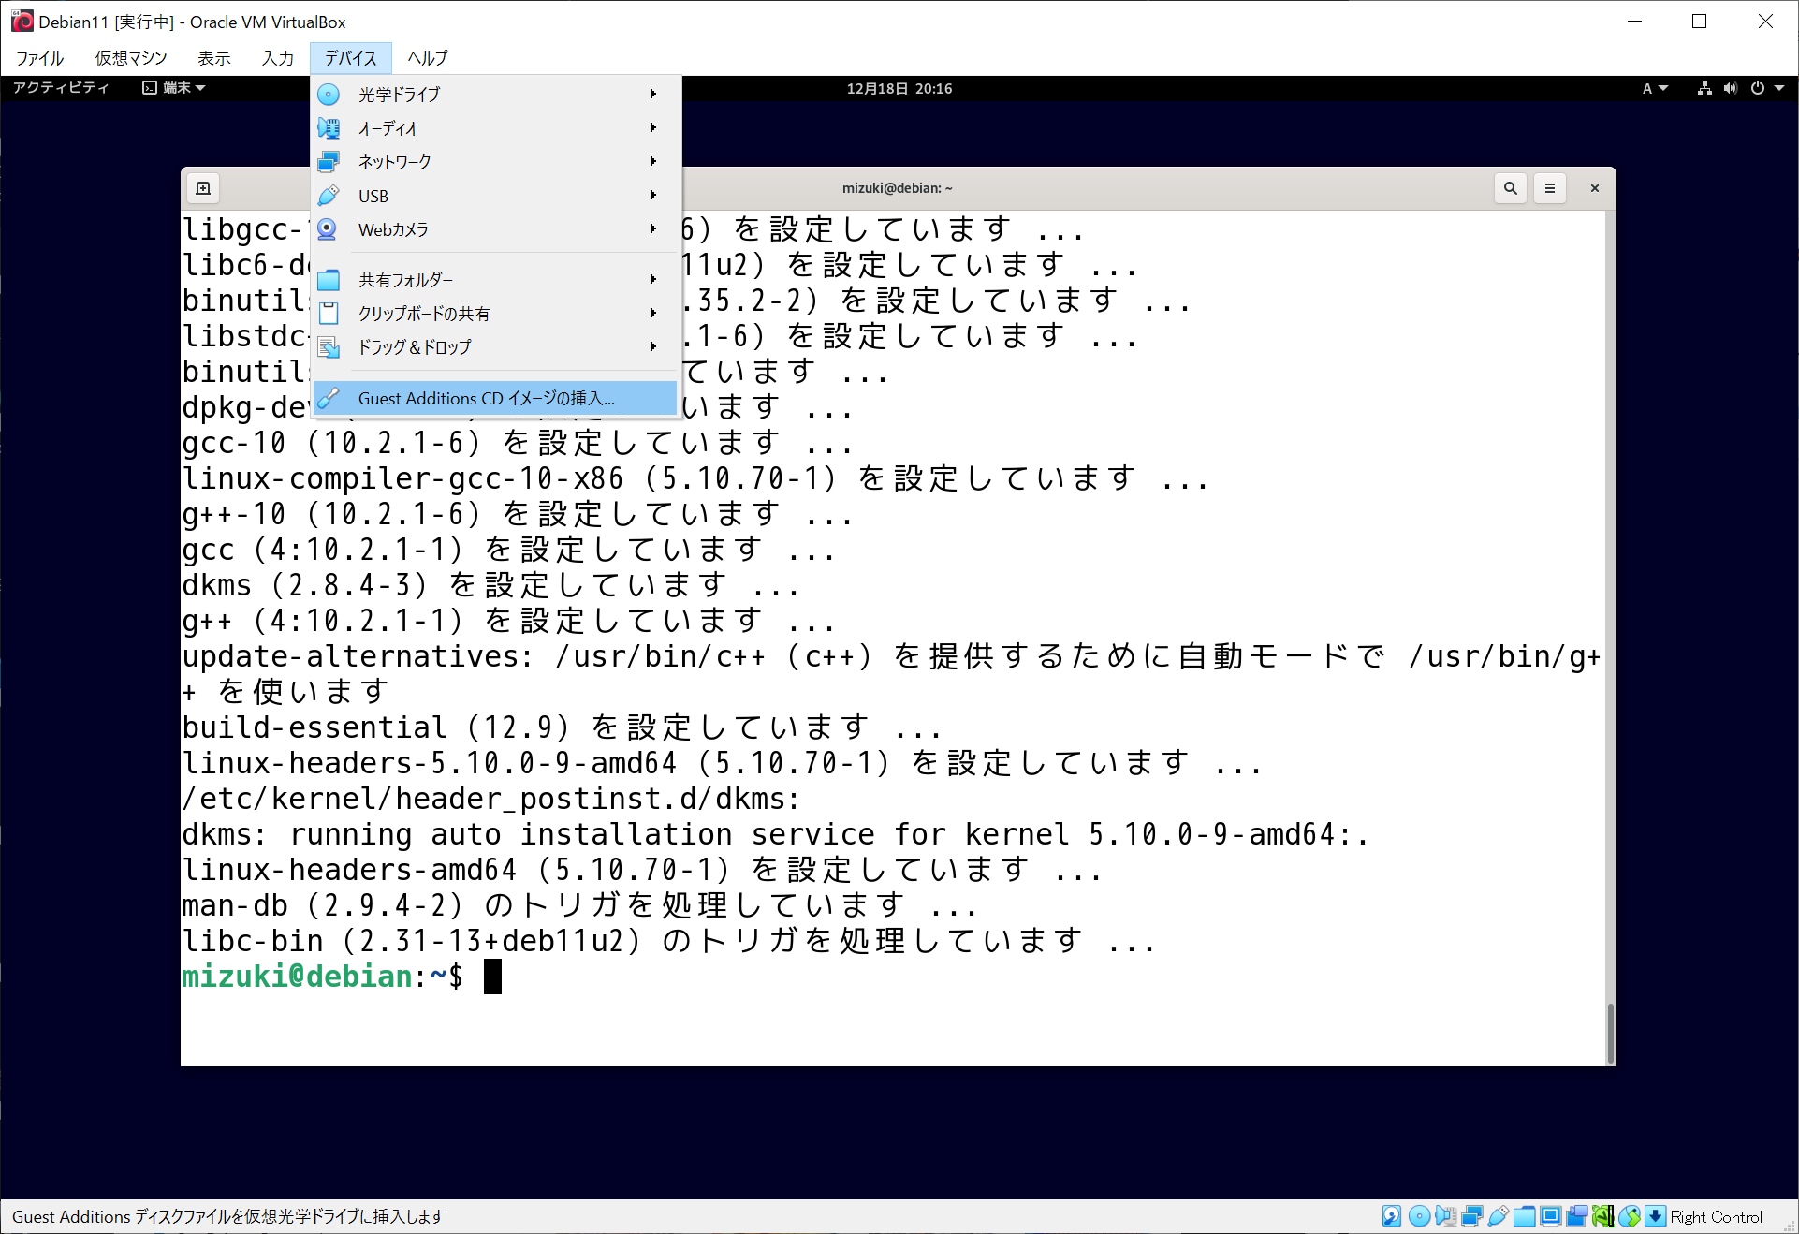Click the line "/etc/kernel/header_postinst.d/dkms:"
1799x1234 pixels.
click(x=491, y=799)
